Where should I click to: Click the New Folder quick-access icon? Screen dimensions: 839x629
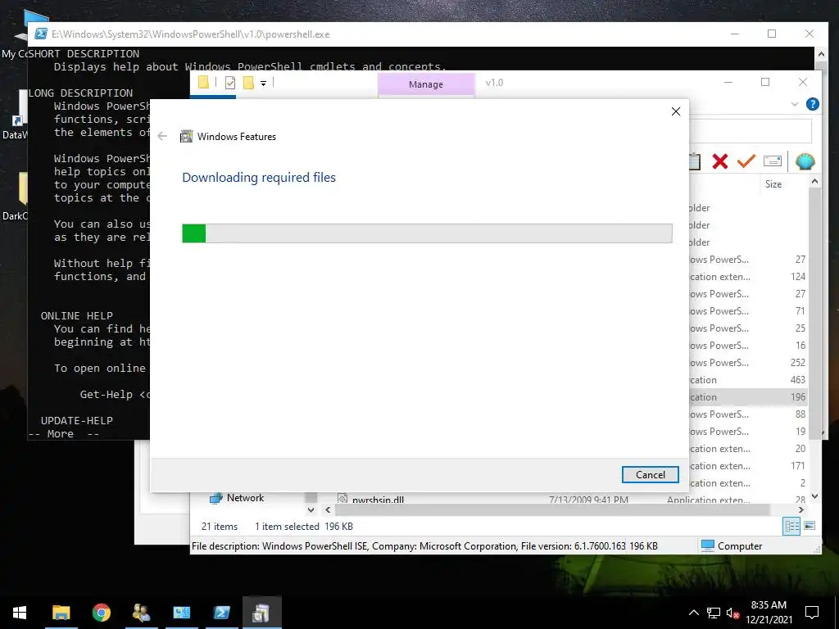(x=248, y=83)
